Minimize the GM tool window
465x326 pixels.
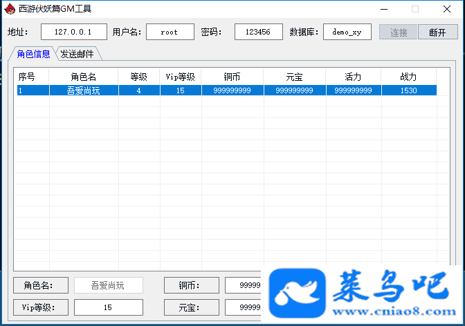coord(384,9)
